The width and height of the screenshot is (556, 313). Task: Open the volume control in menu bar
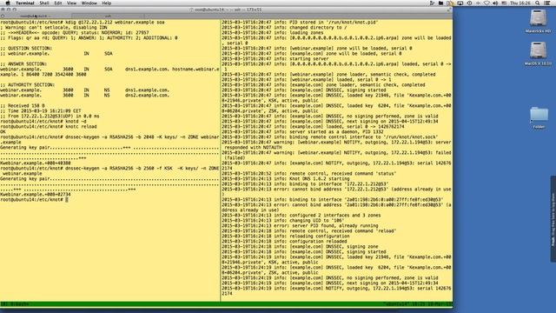[495, 3]
